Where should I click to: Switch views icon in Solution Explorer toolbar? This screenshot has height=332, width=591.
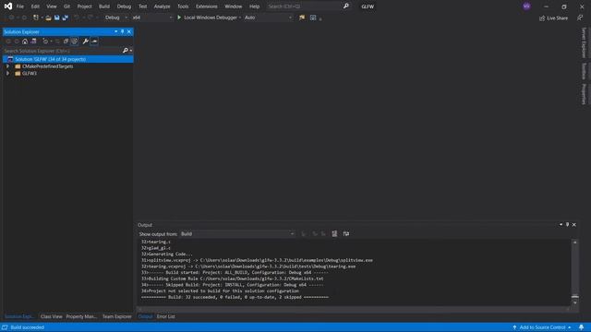tap(33, 41)
